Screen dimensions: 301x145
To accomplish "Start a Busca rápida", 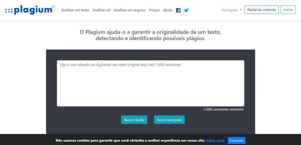I will 134,120.
